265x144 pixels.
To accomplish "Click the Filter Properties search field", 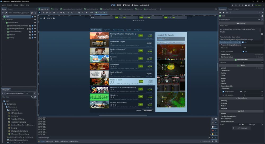I will click(x=240, y=20).
